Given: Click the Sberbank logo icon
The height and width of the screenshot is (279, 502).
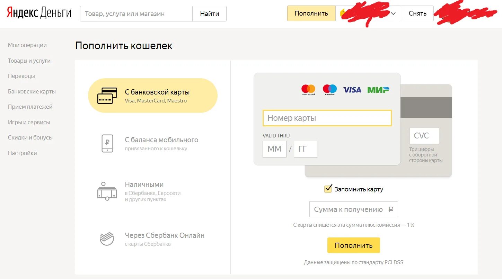Looking at the screenshot, I should pyautogui.click(x=107, y=238).
